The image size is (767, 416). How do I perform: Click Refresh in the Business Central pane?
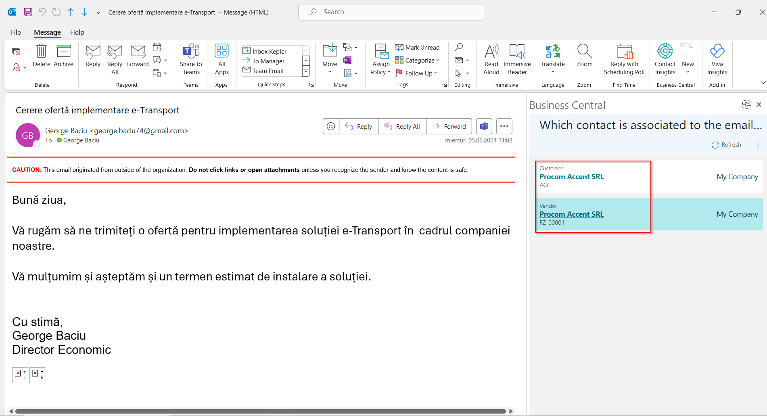[x=727, y=145]
